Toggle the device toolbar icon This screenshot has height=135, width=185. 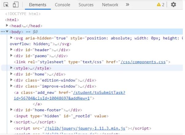coord(16,5)
